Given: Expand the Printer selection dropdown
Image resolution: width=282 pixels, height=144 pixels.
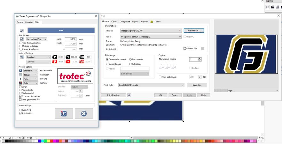Looking at the screenshot, I should point(151,31).
